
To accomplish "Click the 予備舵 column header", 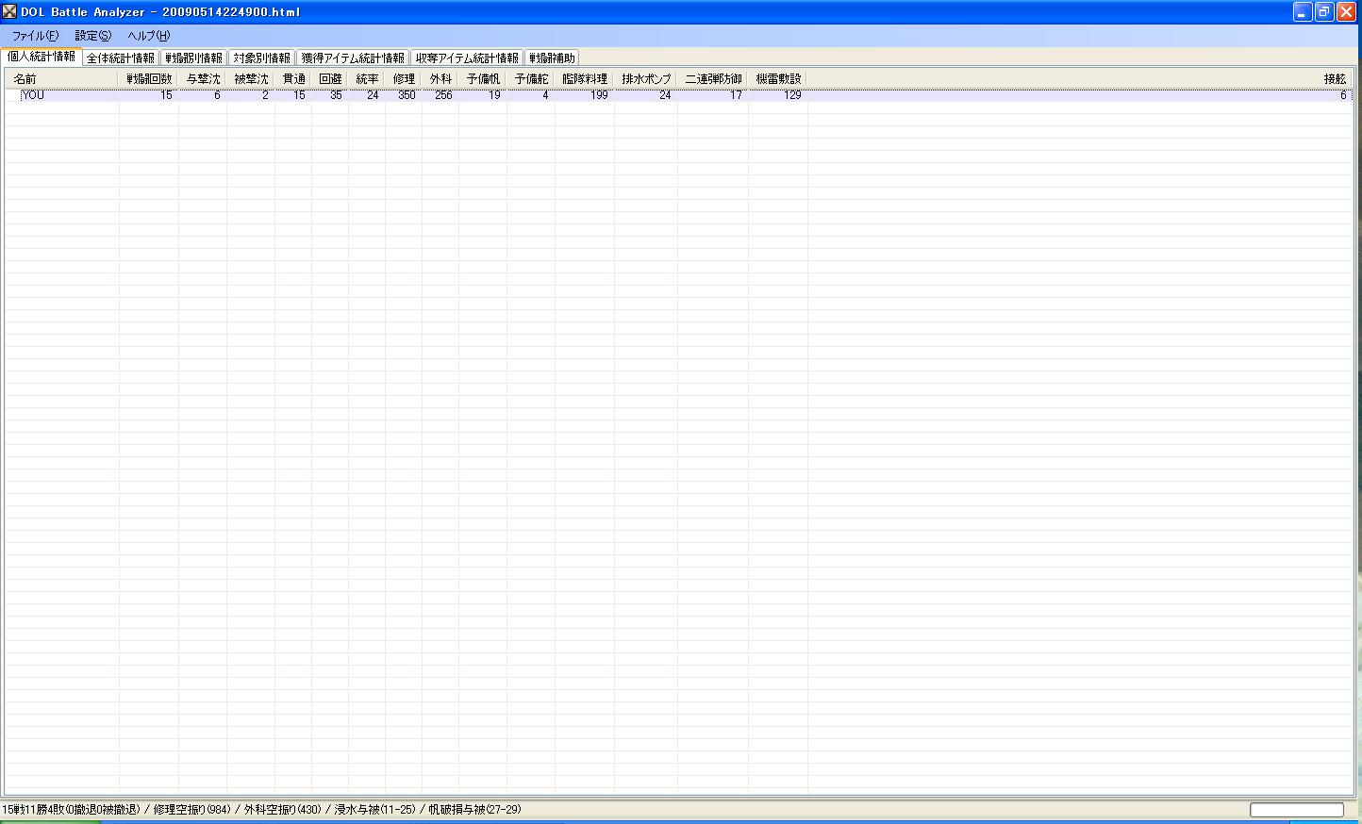I will point(531,79).
